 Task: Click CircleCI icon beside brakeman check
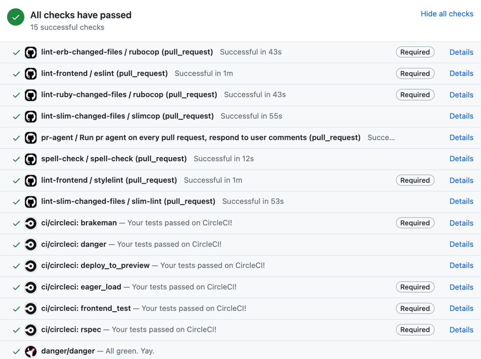(x=31, y=223)
